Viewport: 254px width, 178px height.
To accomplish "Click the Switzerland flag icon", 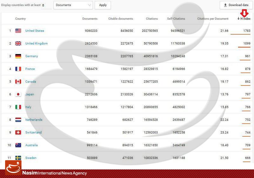I will coord(18,133).
